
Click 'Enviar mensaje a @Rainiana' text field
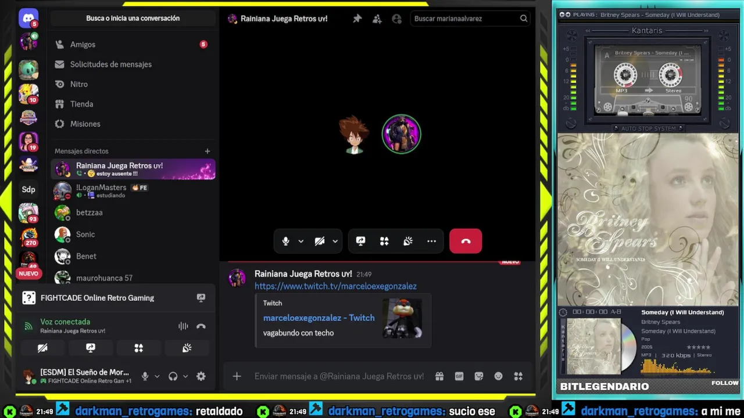pos(339,376)
